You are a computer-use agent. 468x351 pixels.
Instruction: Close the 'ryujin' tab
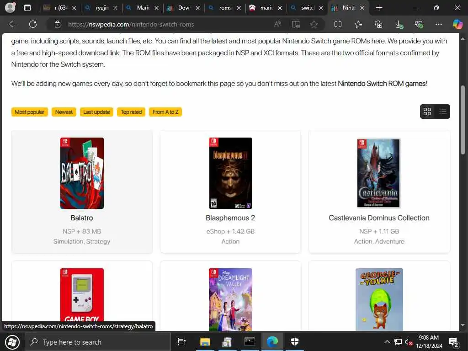(115, 8)
